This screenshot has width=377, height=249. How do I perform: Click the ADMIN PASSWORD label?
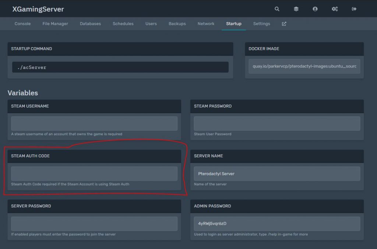212,206
